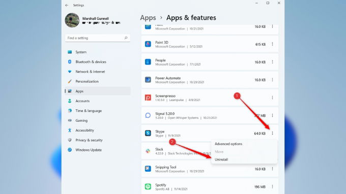Image resolution: width=346 pixels, height=194 pixels.
Task: Open Gaming settings
Action: pos(98,120)
